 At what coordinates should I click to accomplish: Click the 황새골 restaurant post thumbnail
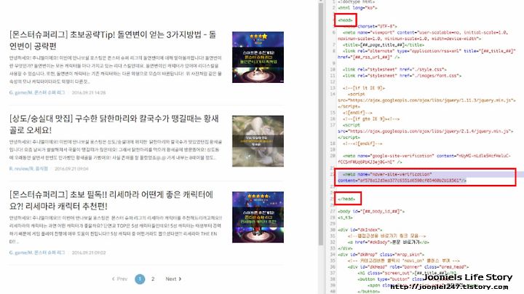tap(258, 141)
